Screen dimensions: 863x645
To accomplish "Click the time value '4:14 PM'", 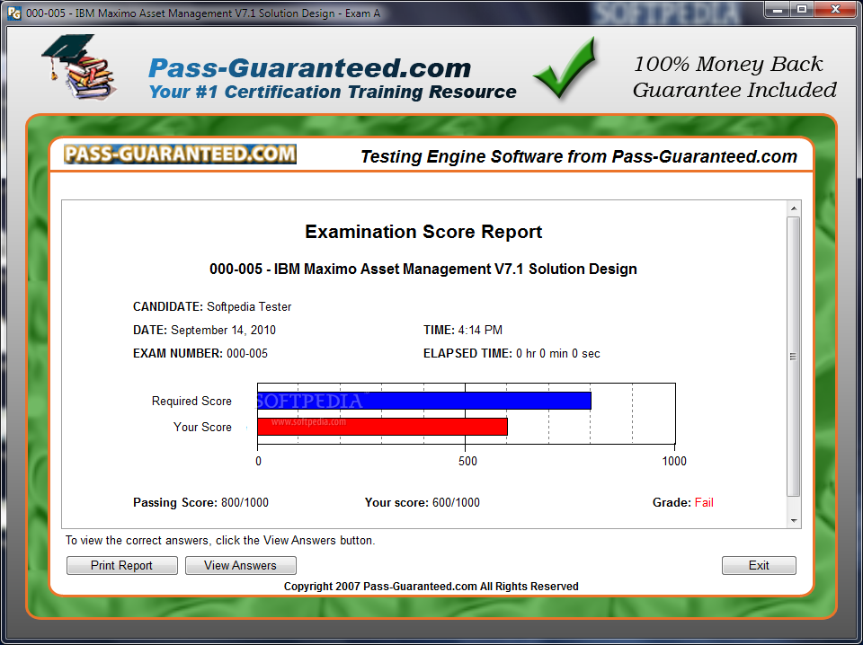I will (480, 330).
